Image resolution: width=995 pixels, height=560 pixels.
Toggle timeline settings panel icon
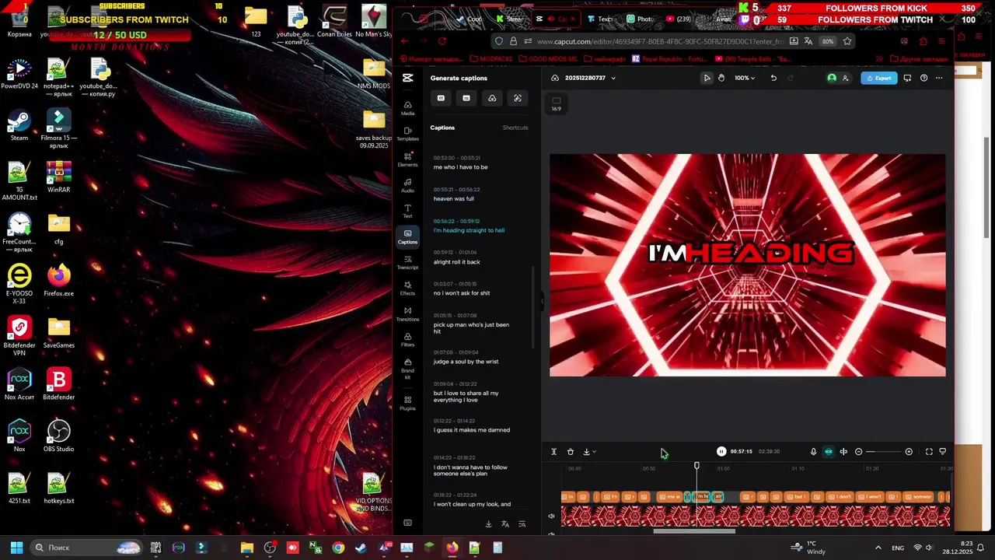[x=943, y=451]
